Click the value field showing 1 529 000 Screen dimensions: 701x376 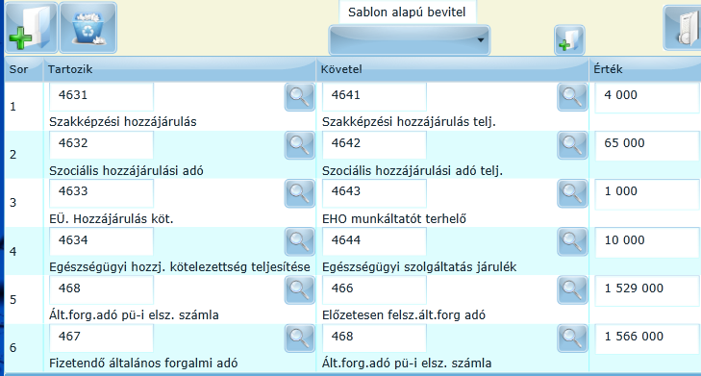pos(648,291)
